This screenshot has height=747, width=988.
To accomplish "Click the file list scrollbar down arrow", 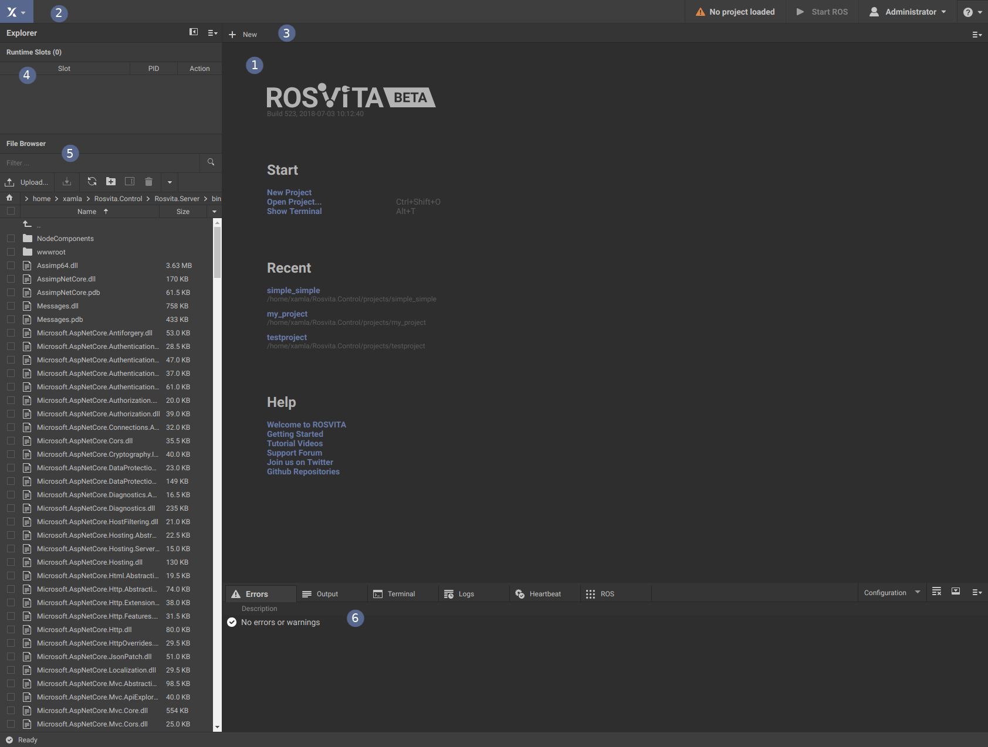I will pos(217,727).
